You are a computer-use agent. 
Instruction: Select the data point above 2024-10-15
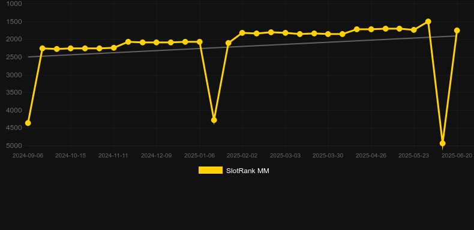[71, 49]
